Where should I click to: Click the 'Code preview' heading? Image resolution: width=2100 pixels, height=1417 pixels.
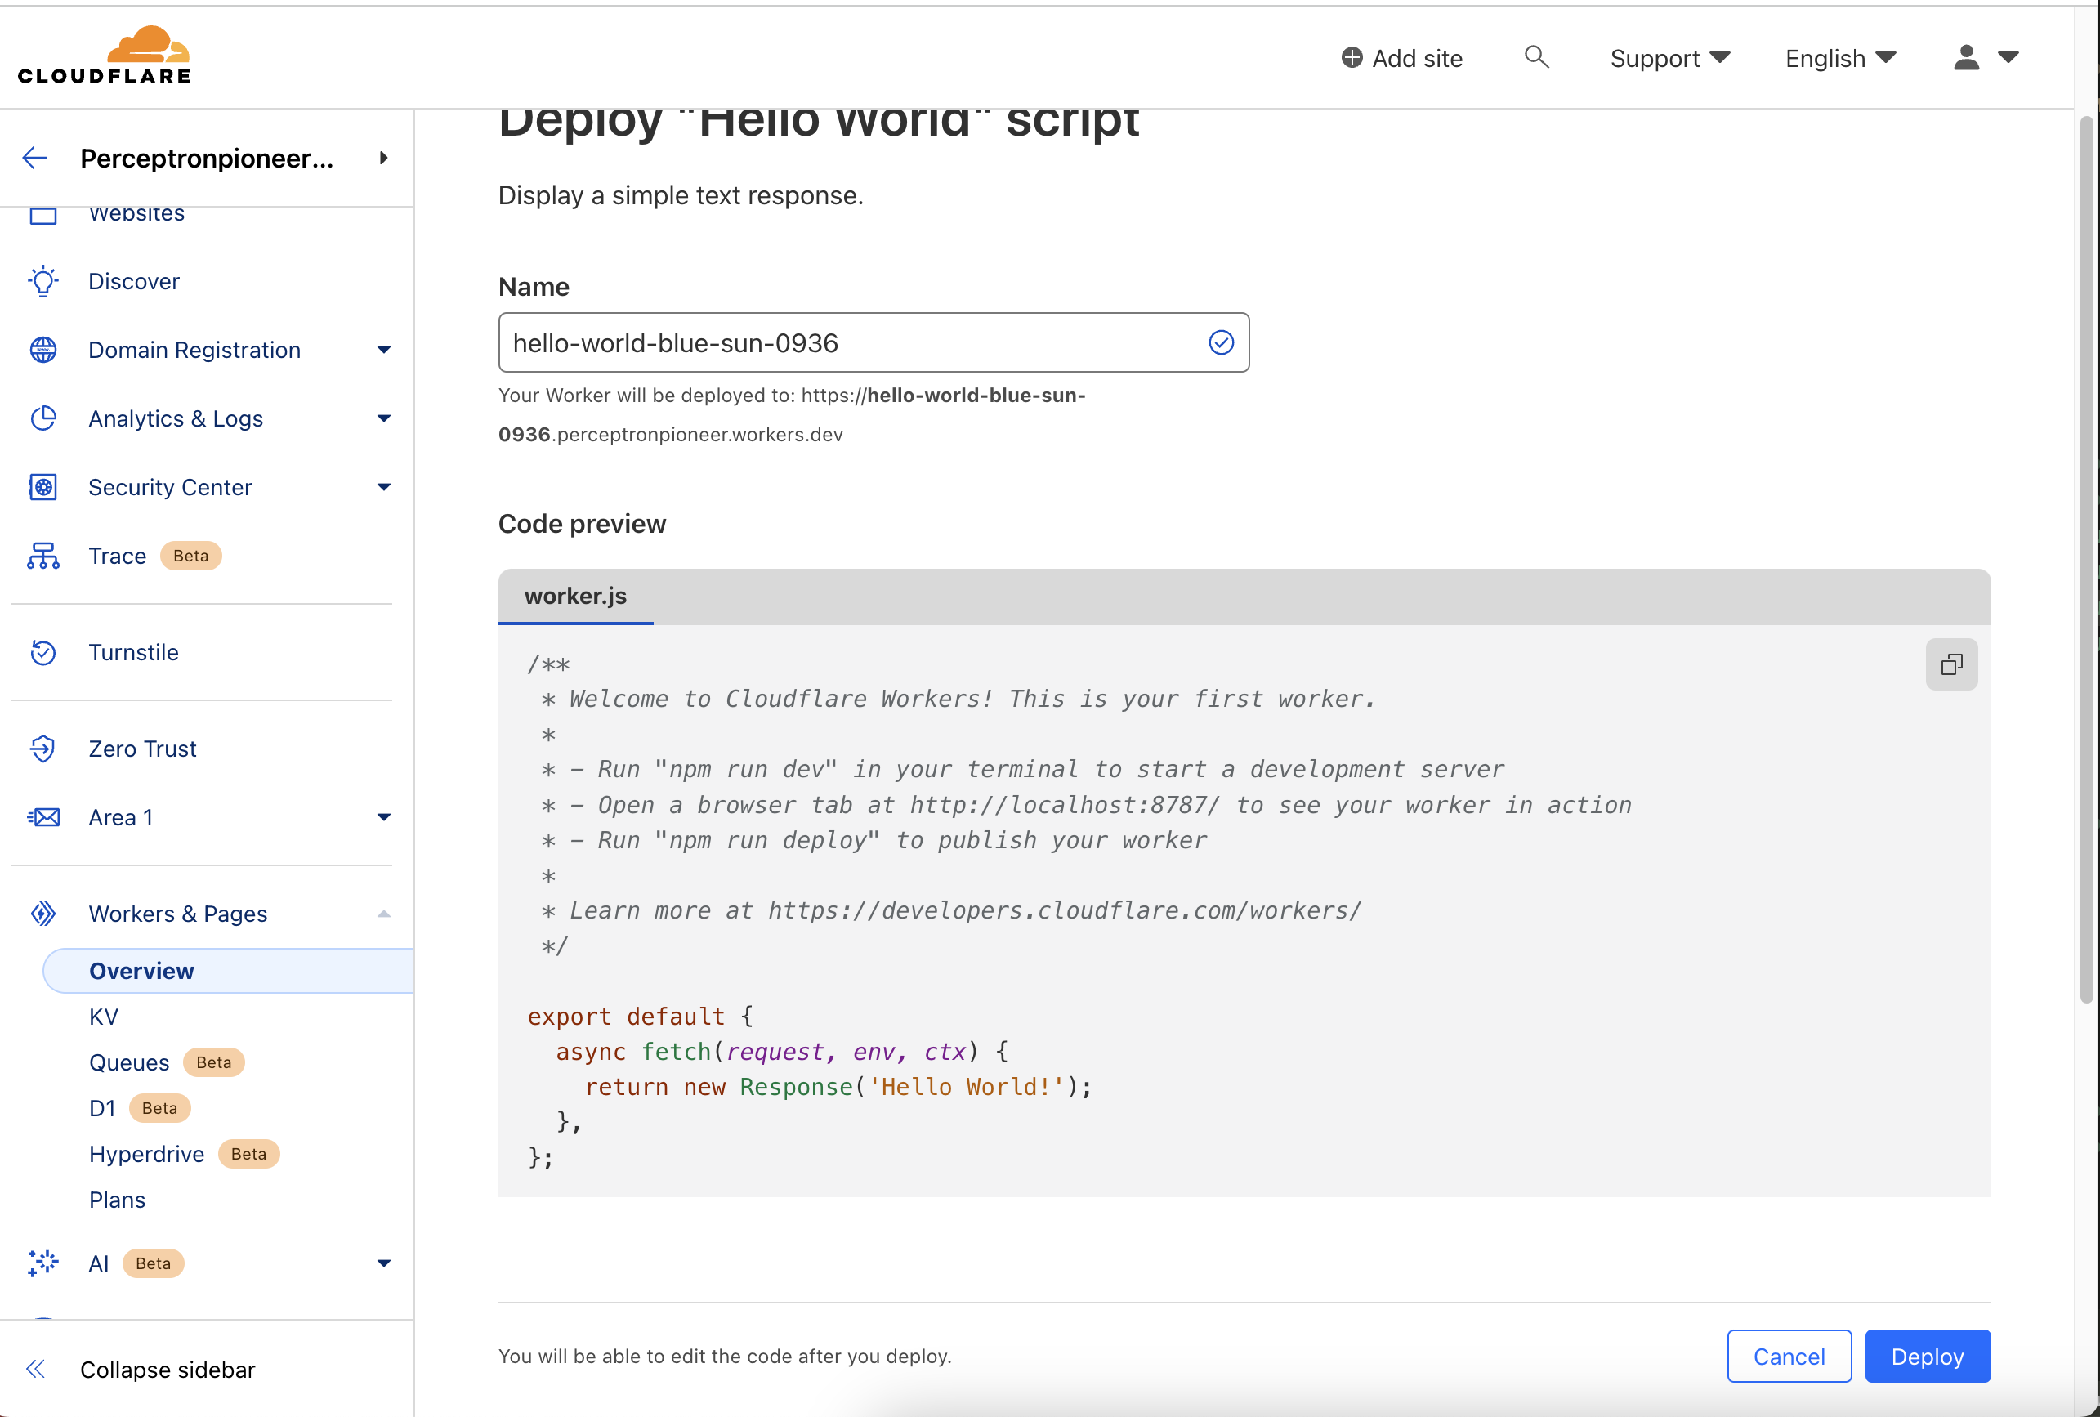582,524
